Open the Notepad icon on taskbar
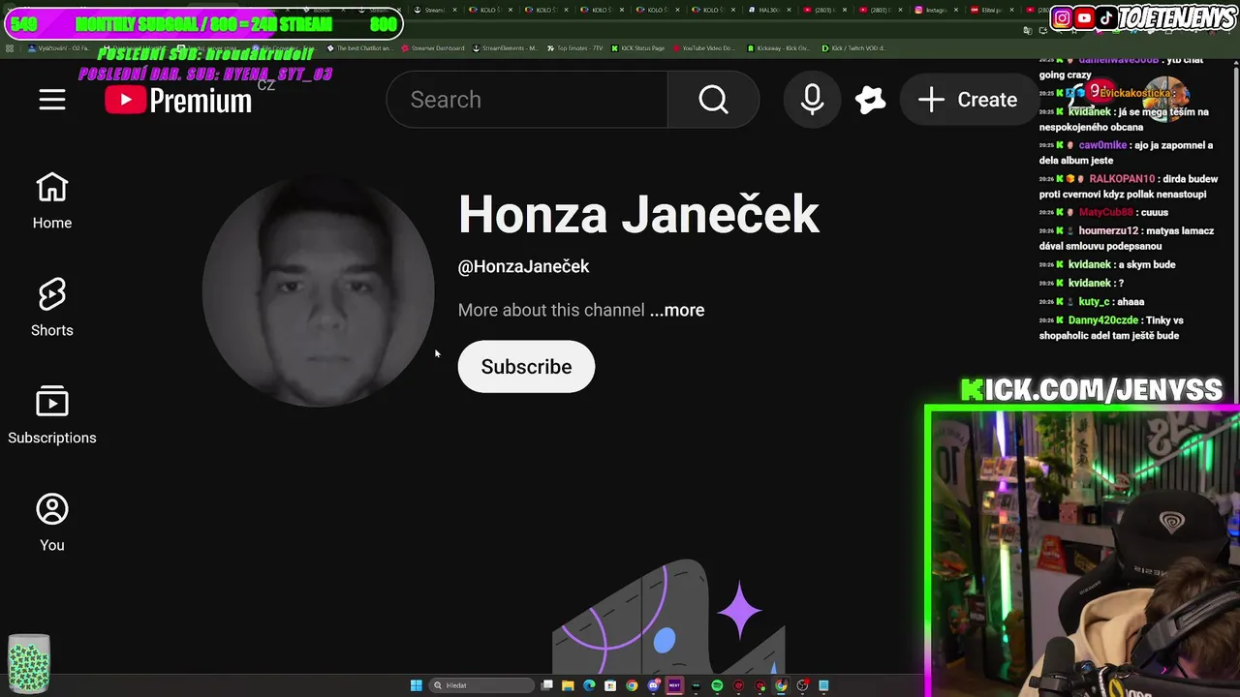 pos(823,685)
